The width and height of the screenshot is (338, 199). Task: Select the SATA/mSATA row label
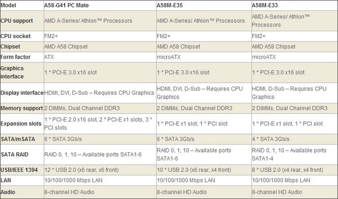pos(19,139)
